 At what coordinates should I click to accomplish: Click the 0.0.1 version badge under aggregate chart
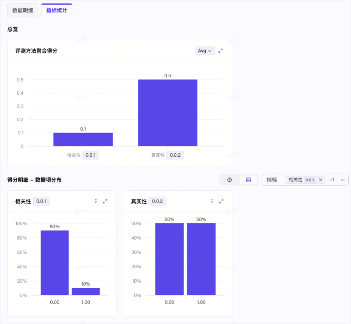91,155
